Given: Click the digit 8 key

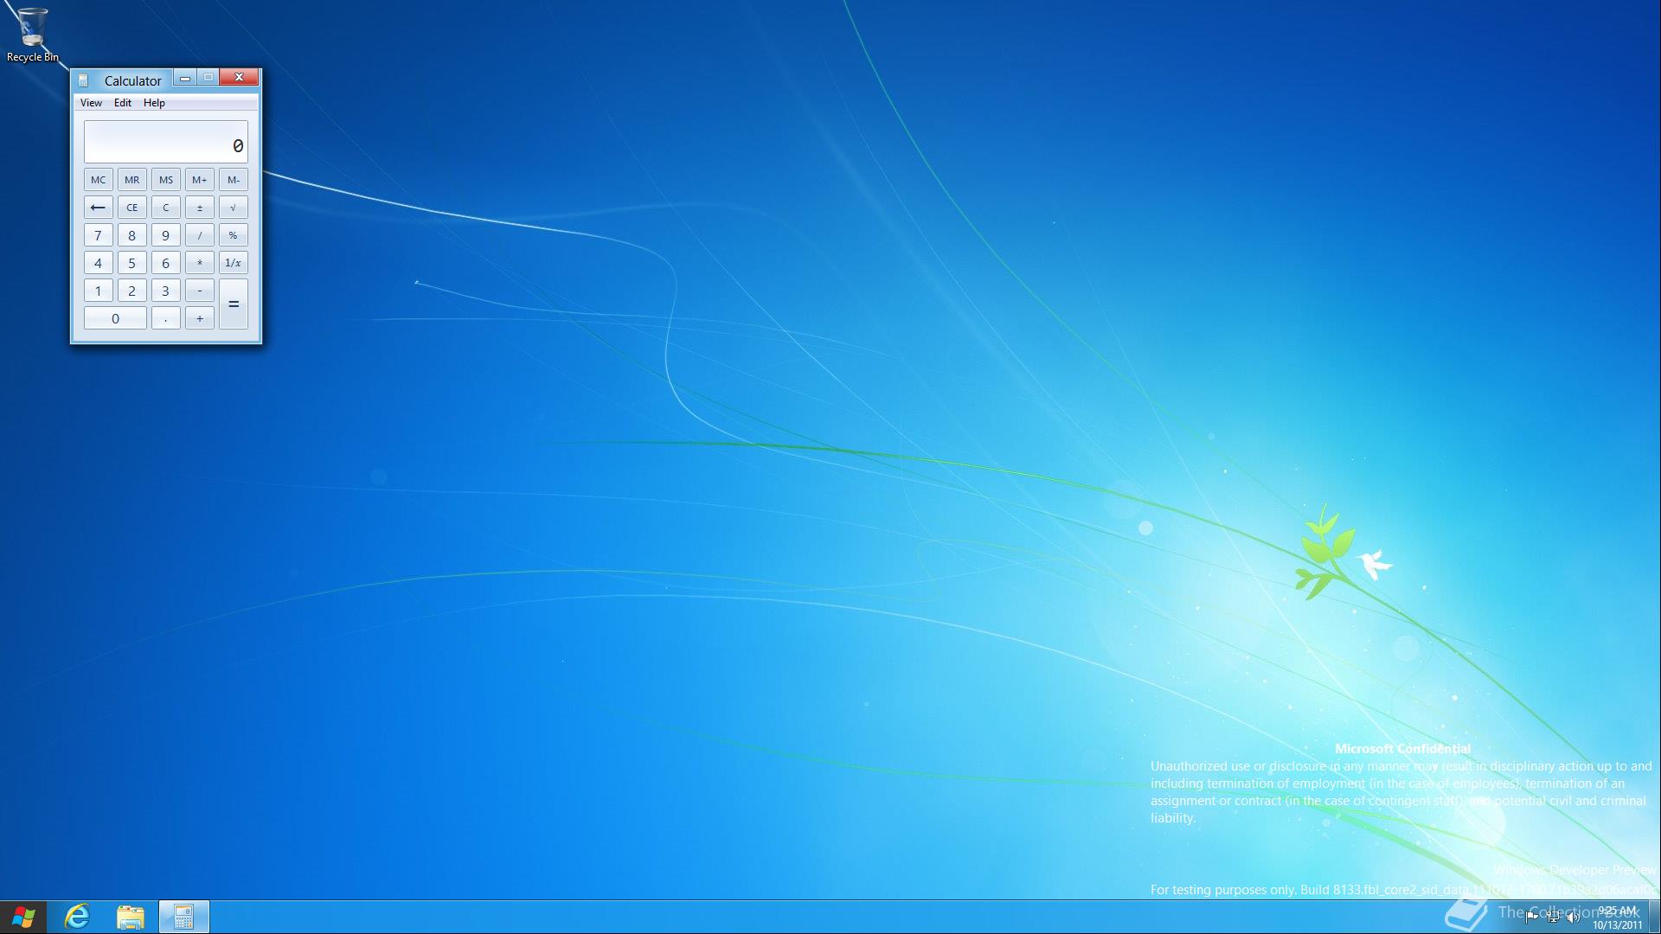Looking at the screenshot, I should pos(132,235).
